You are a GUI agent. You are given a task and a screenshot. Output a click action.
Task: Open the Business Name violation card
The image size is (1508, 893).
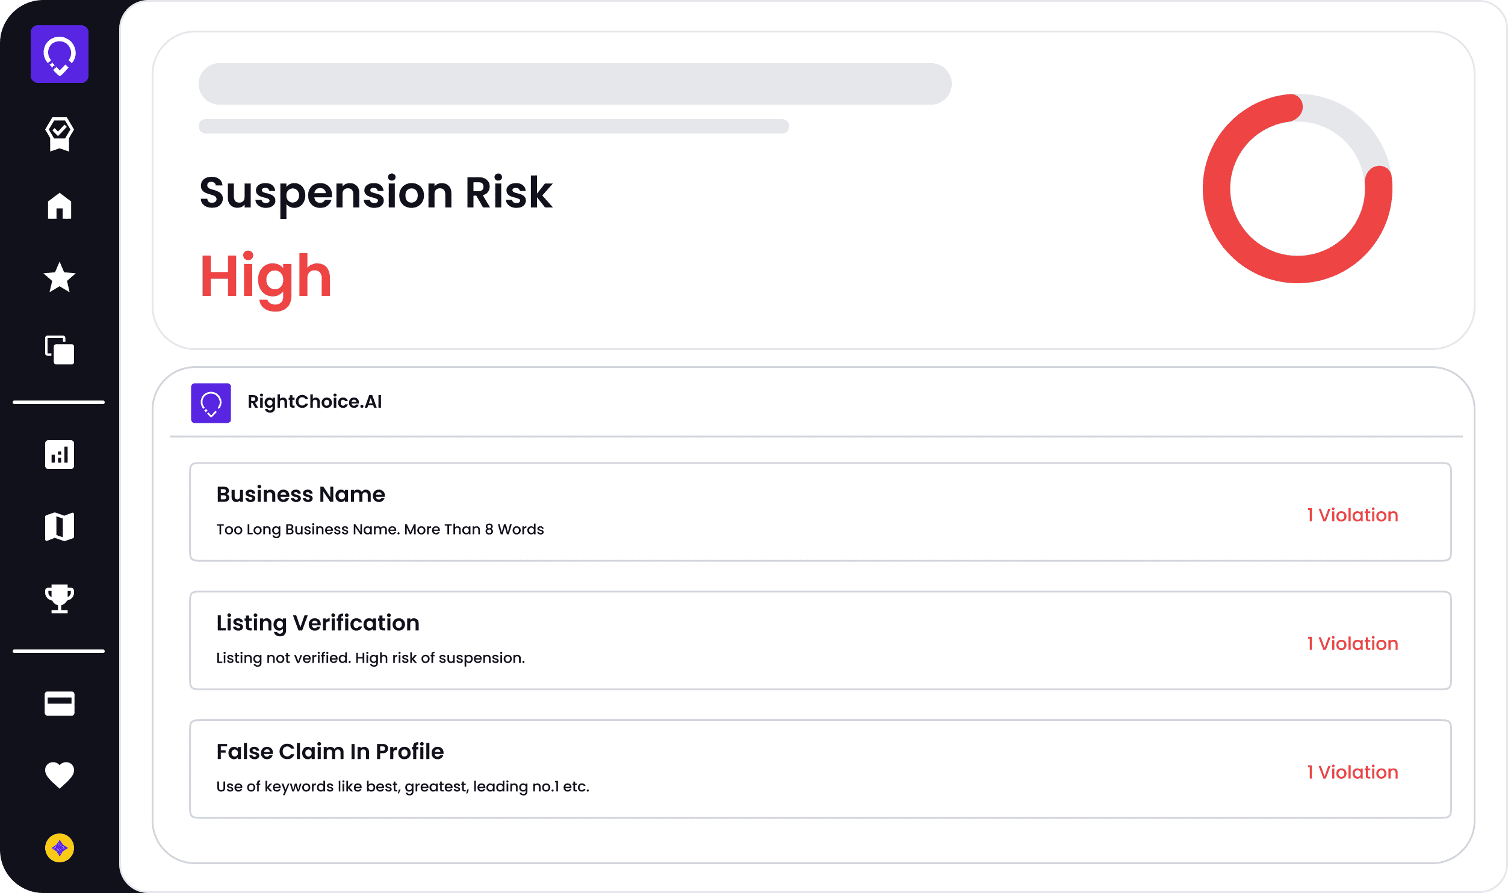tap(722, 512)
